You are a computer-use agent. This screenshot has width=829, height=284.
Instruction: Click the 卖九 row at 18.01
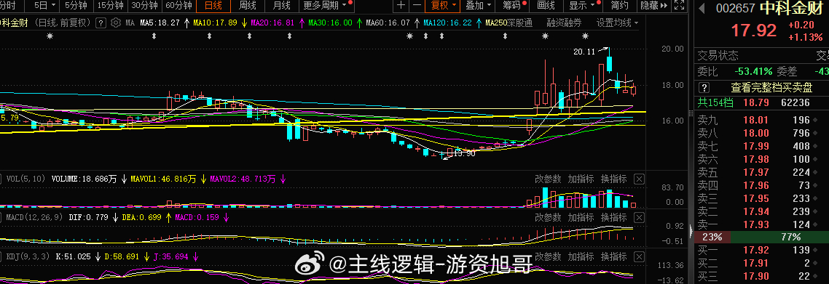(x=761, y=121)
